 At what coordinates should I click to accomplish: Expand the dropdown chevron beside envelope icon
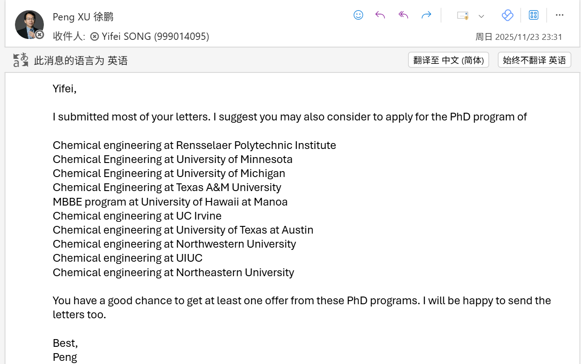pos(481,16)
